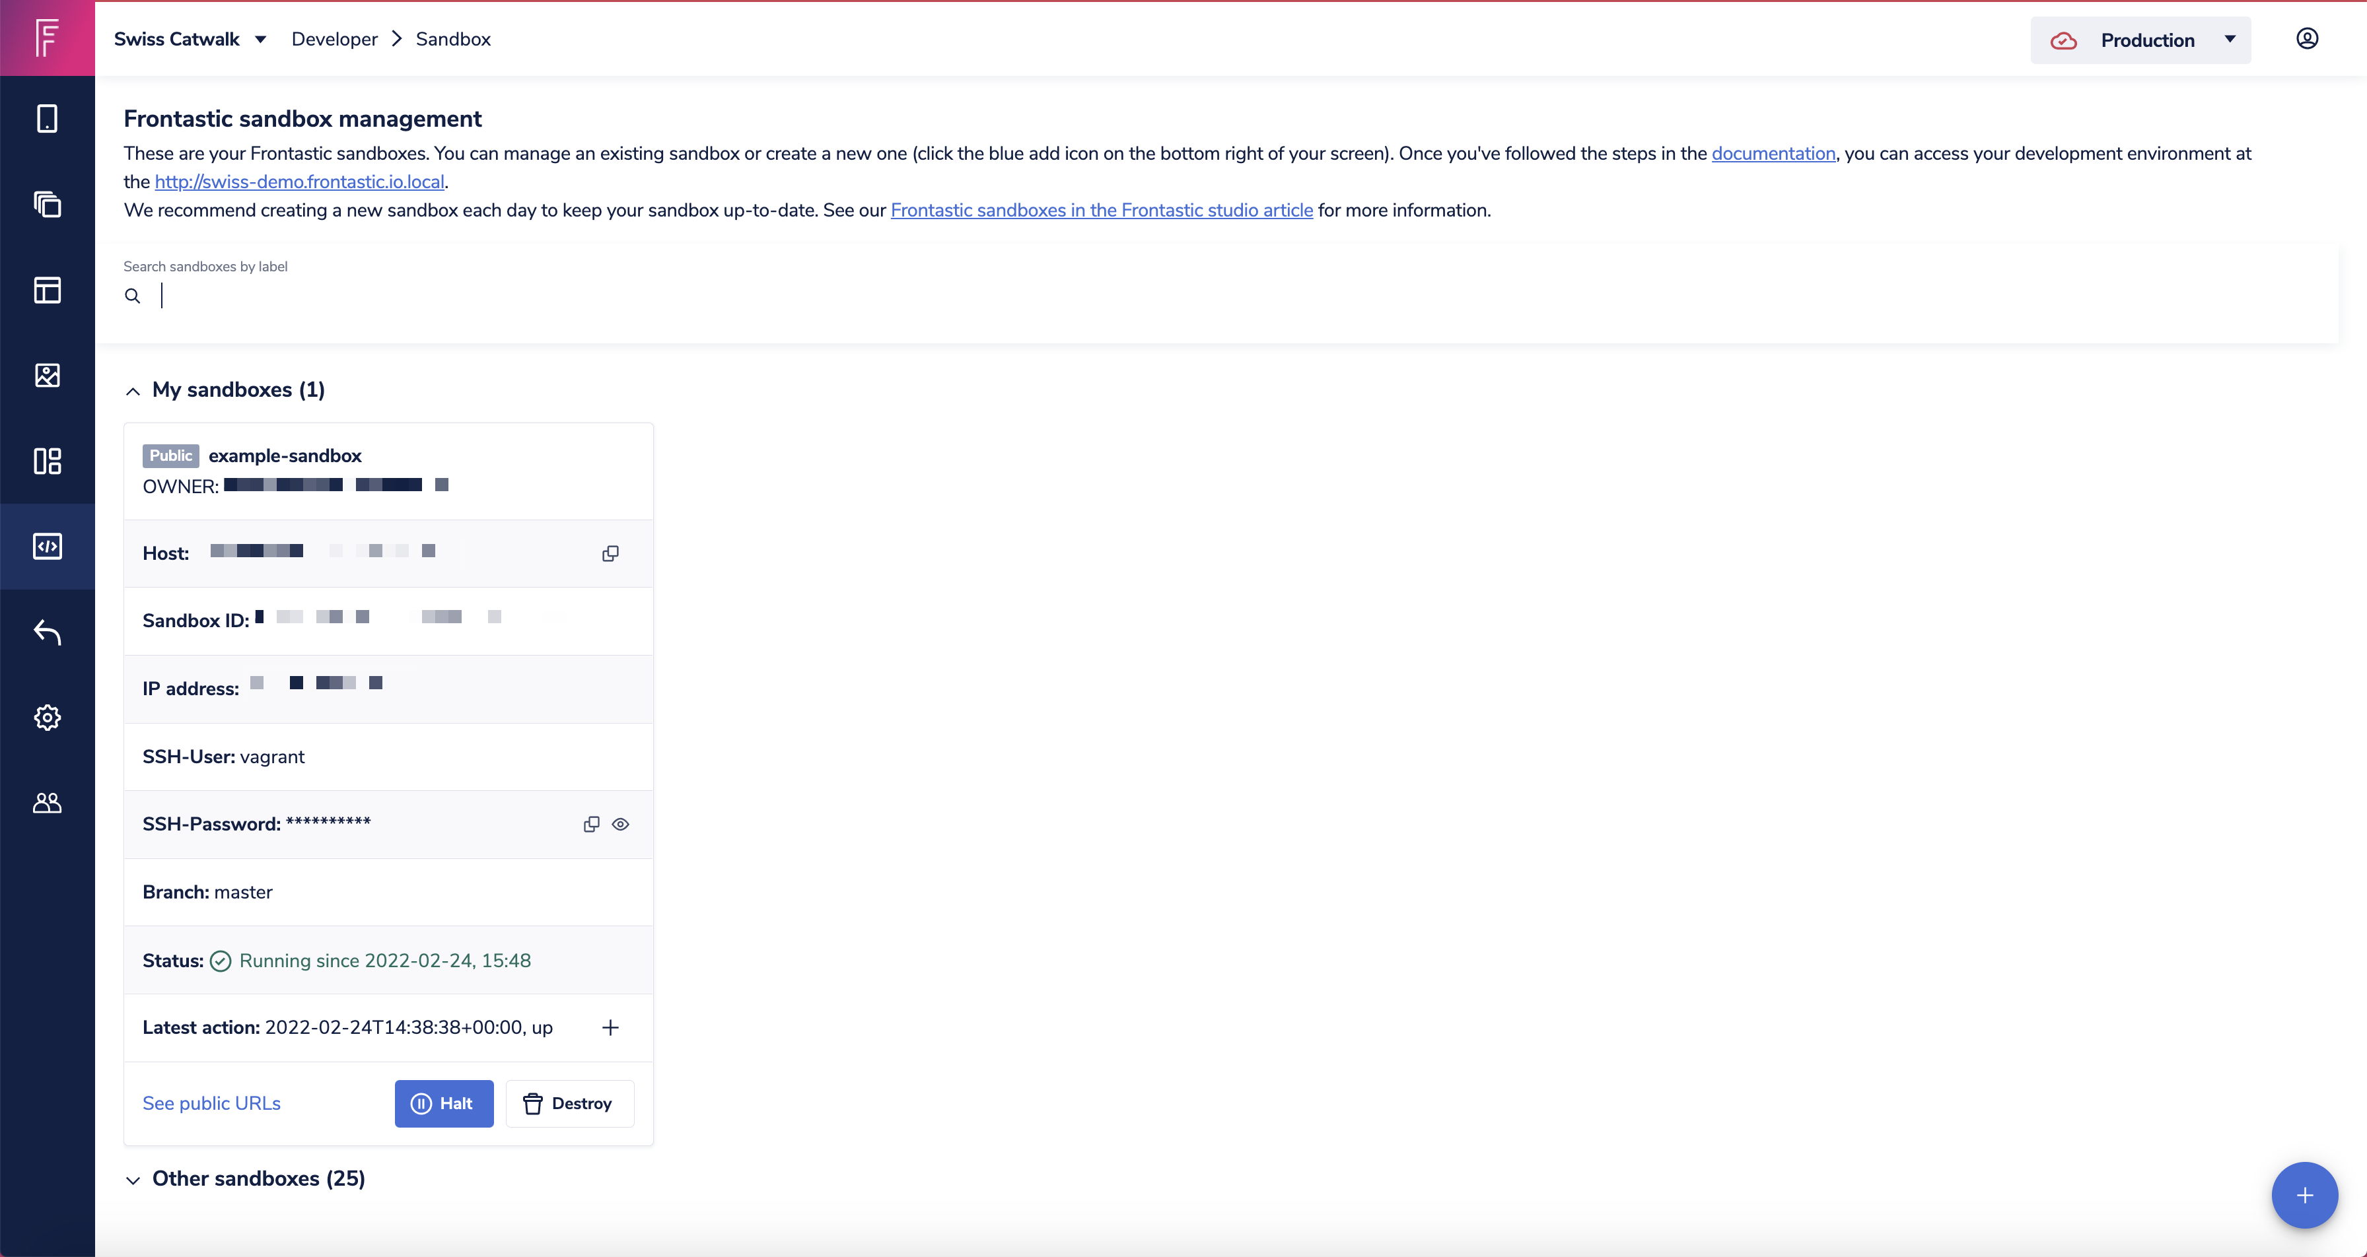Open the components dashboard sidebar icon

coord(47,460)
